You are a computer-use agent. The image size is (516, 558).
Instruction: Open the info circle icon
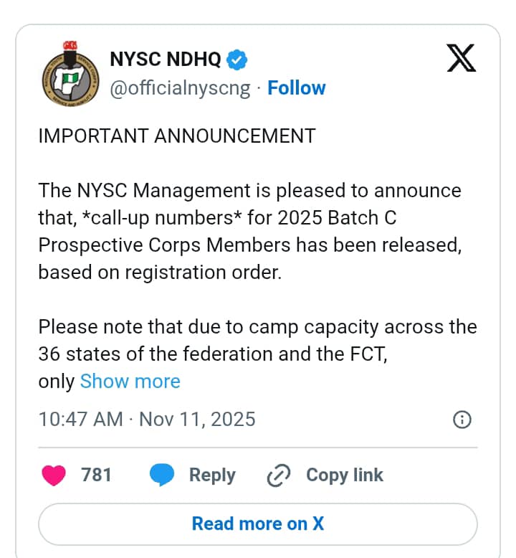coord(463,420)
